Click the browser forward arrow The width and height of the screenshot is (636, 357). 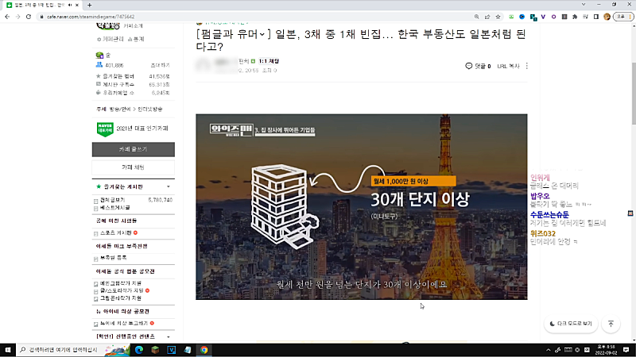tap(17, 17)
